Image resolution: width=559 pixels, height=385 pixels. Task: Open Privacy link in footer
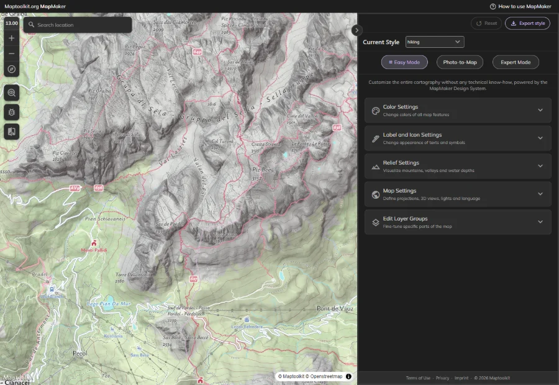(442, 378)
